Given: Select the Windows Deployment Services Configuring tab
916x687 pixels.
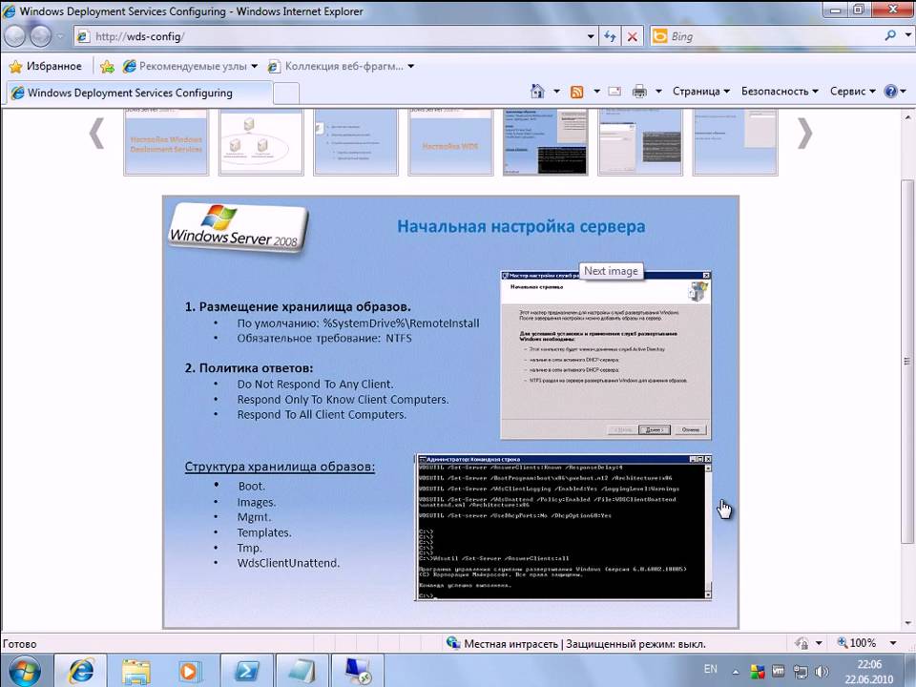Looking at the screenshot, I should [138, 93].
